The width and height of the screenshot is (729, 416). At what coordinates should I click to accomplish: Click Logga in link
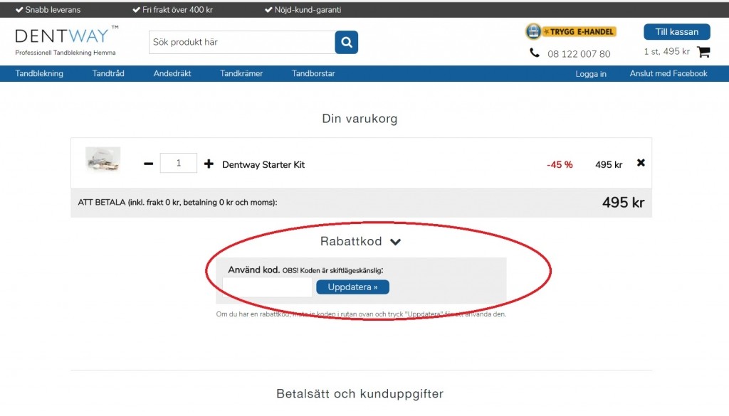[x=591, y=74]
